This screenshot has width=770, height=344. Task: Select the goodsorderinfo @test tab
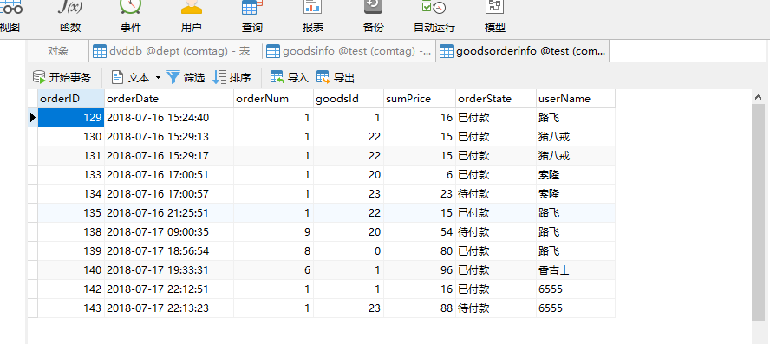click(x=523, y=51)
